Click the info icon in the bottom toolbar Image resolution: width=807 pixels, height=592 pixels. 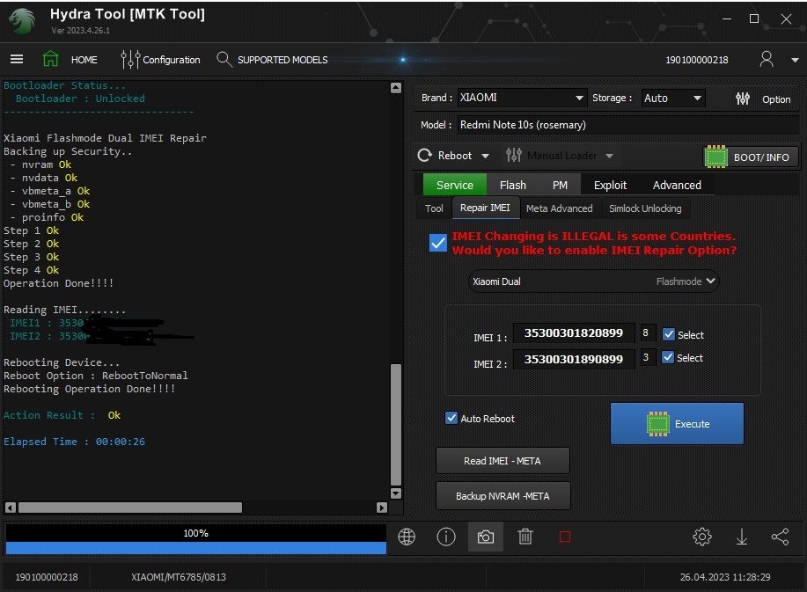[445, 536]
